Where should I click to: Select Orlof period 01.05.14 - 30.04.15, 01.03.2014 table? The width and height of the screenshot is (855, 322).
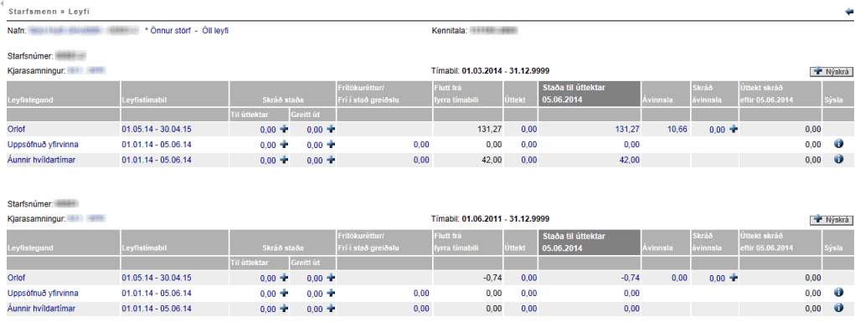coord(157,129)
